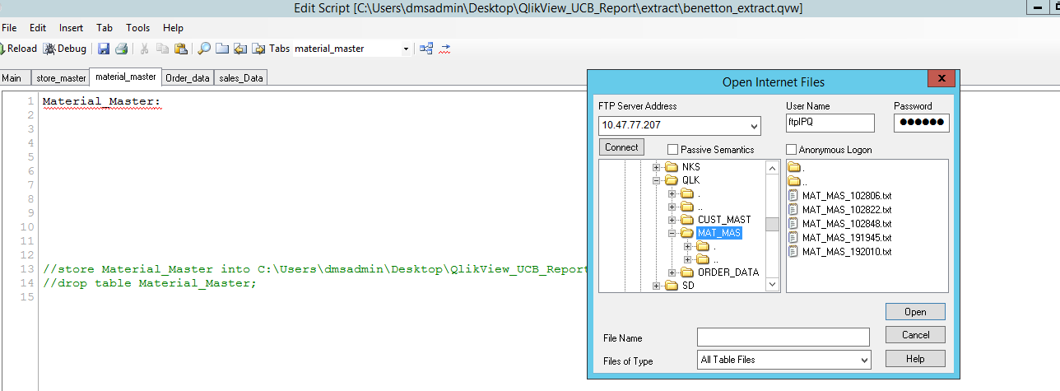Screen dimensions: 1060x391
Task: Select the SD folder in tree
Action: [x=689, y=286]
